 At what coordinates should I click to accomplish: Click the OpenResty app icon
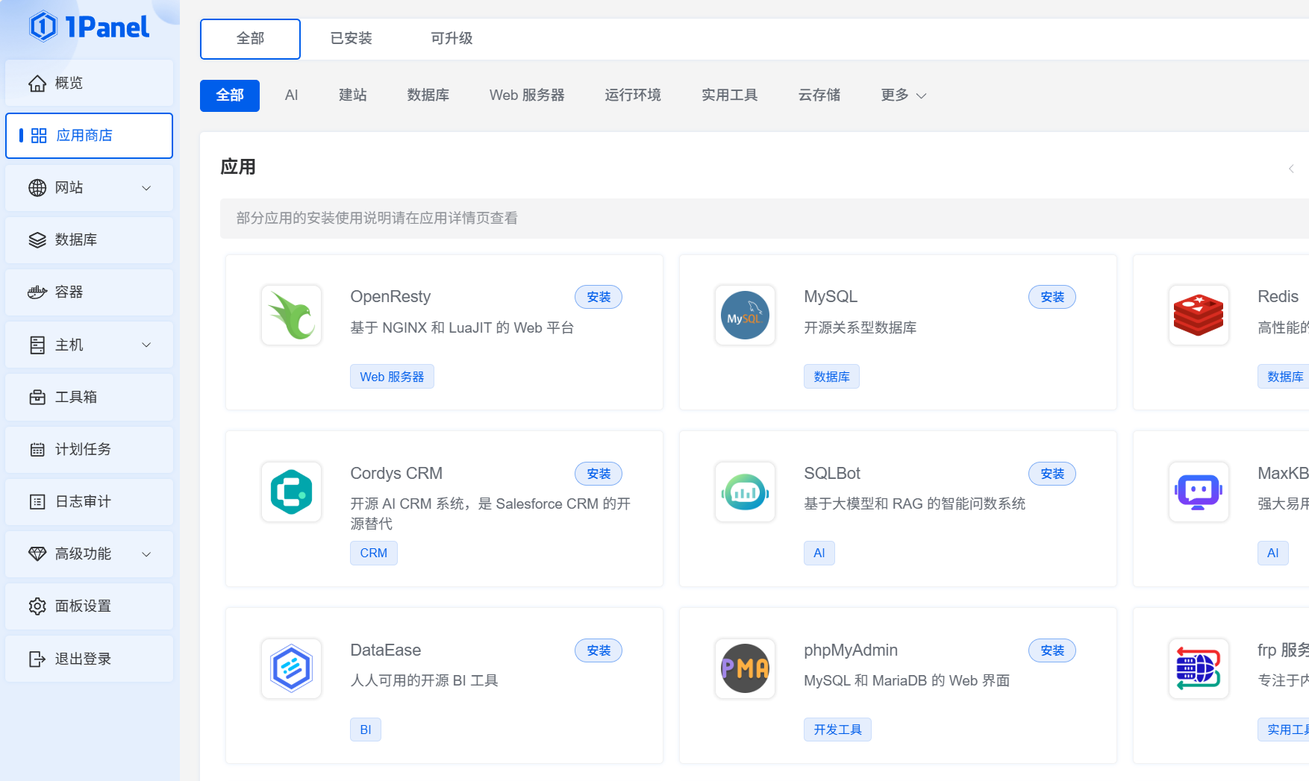point(291,315)
